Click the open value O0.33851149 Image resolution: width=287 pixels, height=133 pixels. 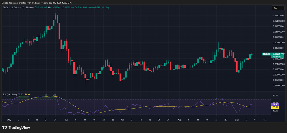pos(41,8)
